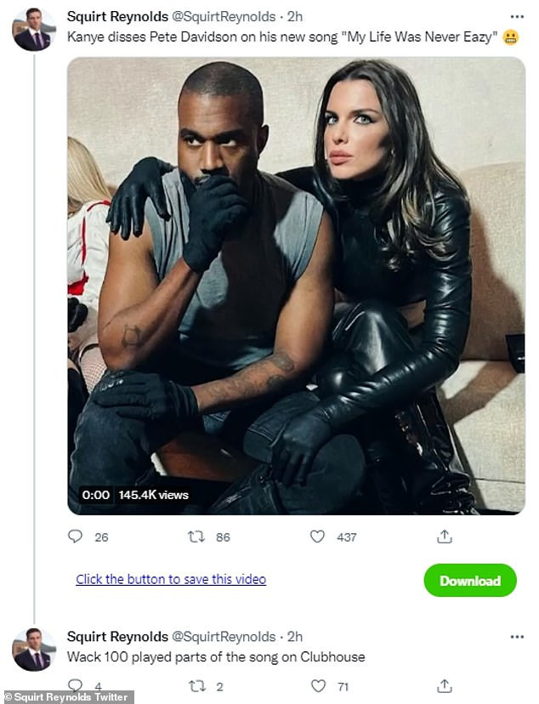Viewport: 539px width, 704px height.
Task: Open more options on the first tweet
Action: point(517,16)
